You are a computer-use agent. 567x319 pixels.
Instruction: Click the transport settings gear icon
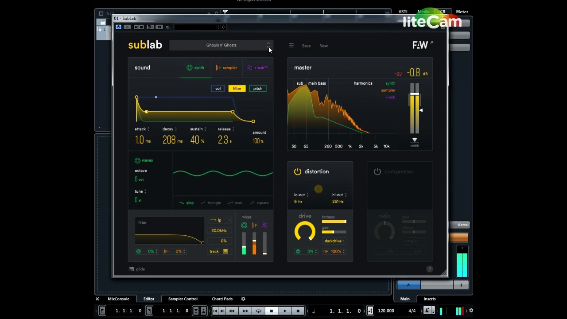[471, 311]
